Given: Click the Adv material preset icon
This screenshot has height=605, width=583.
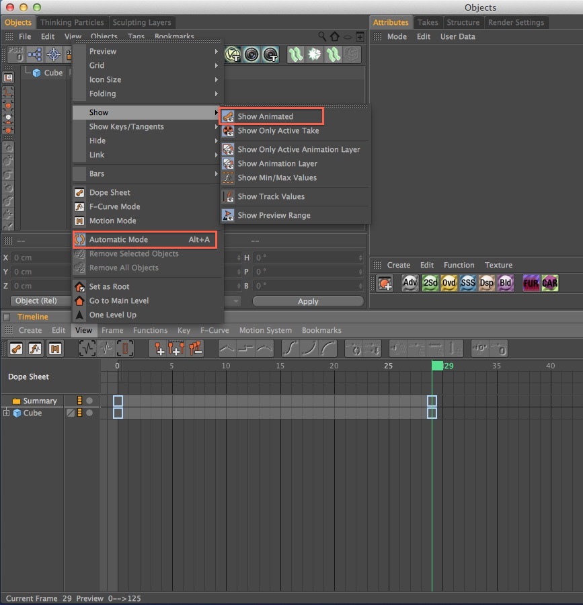Looking at the screenshot, I should [x=410, y=283].
